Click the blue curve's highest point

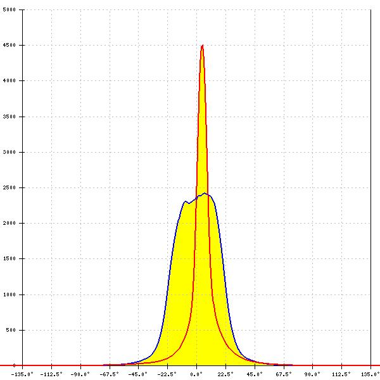click(205, 193)
